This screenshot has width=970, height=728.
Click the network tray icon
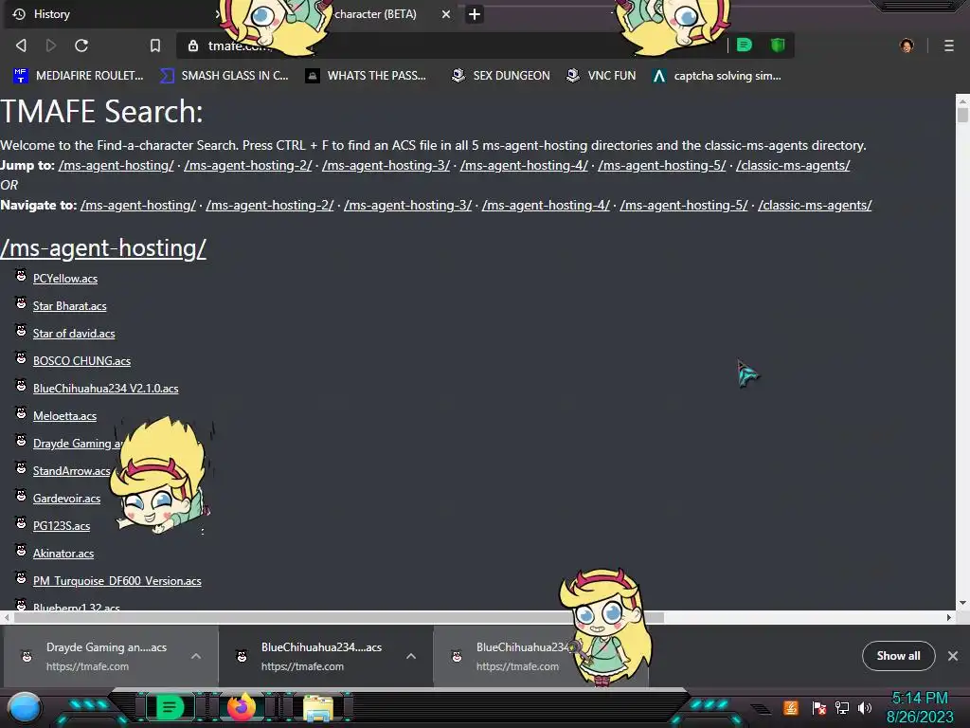point(842,707)
